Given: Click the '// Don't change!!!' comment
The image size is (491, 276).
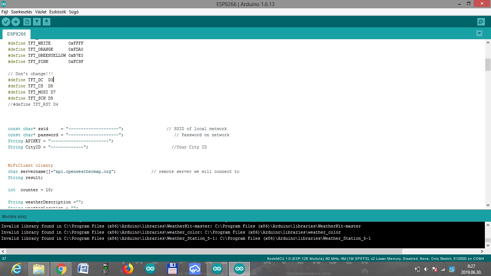Looking at the screenshot, I should pos(31,74).
